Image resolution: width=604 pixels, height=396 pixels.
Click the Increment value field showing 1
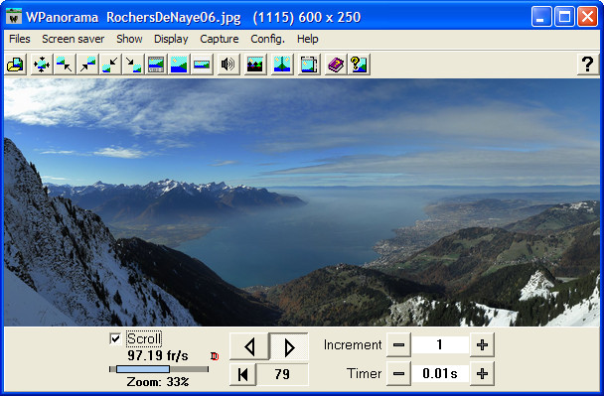click(x=440, y=344)
